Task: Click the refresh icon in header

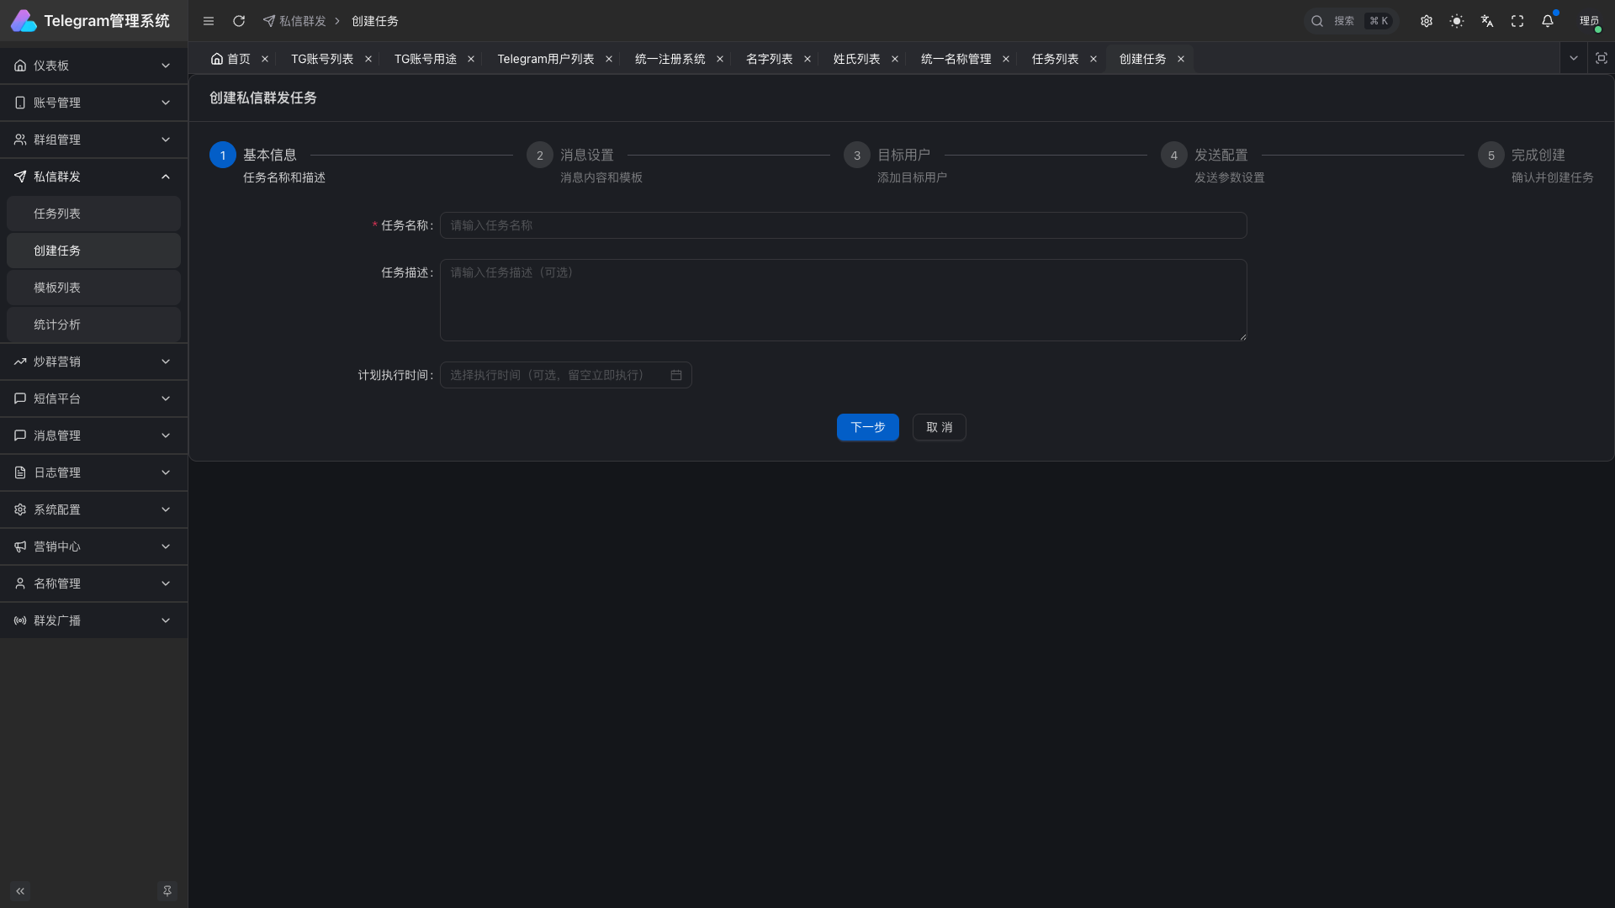Action: click(239, 21)
